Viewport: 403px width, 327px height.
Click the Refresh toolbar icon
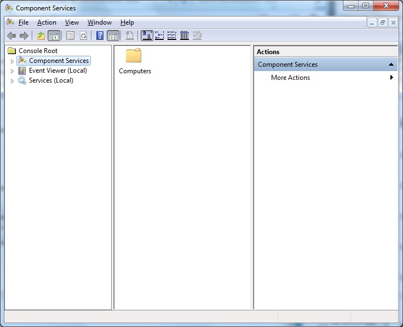(84, 36)
